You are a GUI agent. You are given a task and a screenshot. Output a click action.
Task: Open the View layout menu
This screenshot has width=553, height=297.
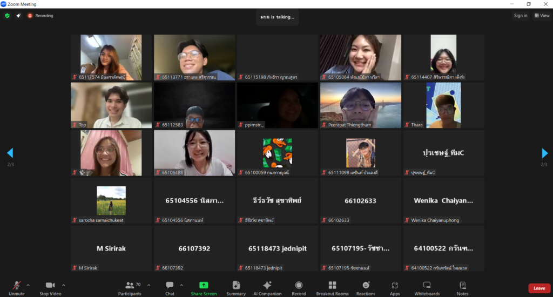point(542,16)
